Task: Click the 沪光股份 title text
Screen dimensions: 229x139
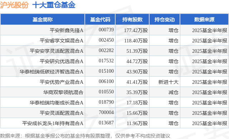Action: (x=14, y=5)
